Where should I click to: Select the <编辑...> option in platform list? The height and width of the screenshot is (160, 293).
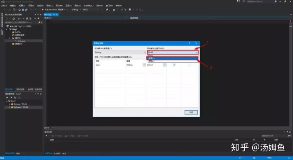(x=172, y=61)
